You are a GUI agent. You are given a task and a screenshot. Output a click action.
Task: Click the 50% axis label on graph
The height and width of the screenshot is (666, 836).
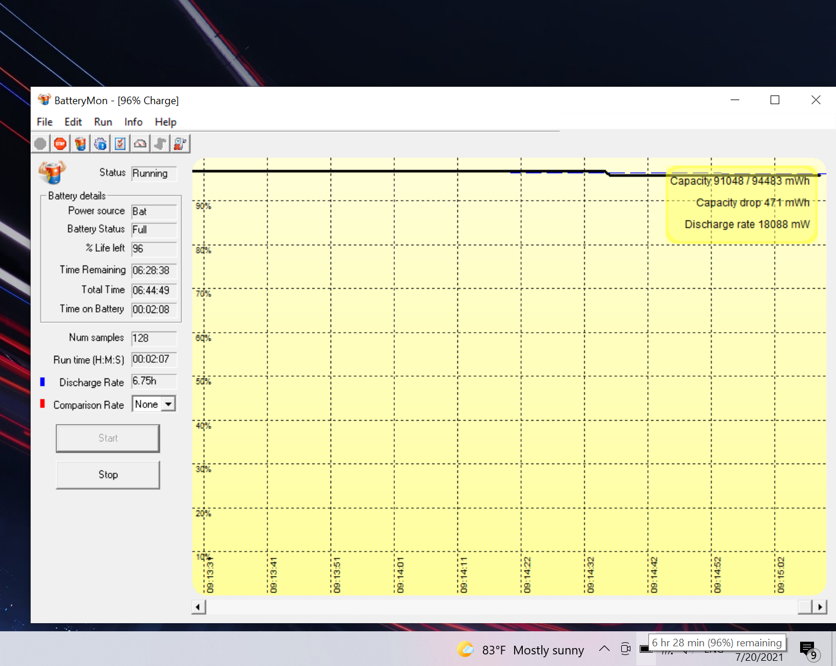click(203, 382)
